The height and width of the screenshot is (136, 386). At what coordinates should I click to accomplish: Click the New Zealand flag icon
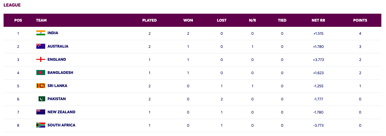tap(41, 112)
